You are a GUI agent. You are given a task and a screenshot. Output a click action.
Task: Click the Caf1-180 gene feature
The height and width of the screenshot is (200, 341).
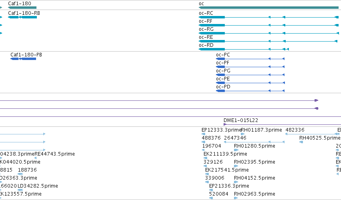22,8
